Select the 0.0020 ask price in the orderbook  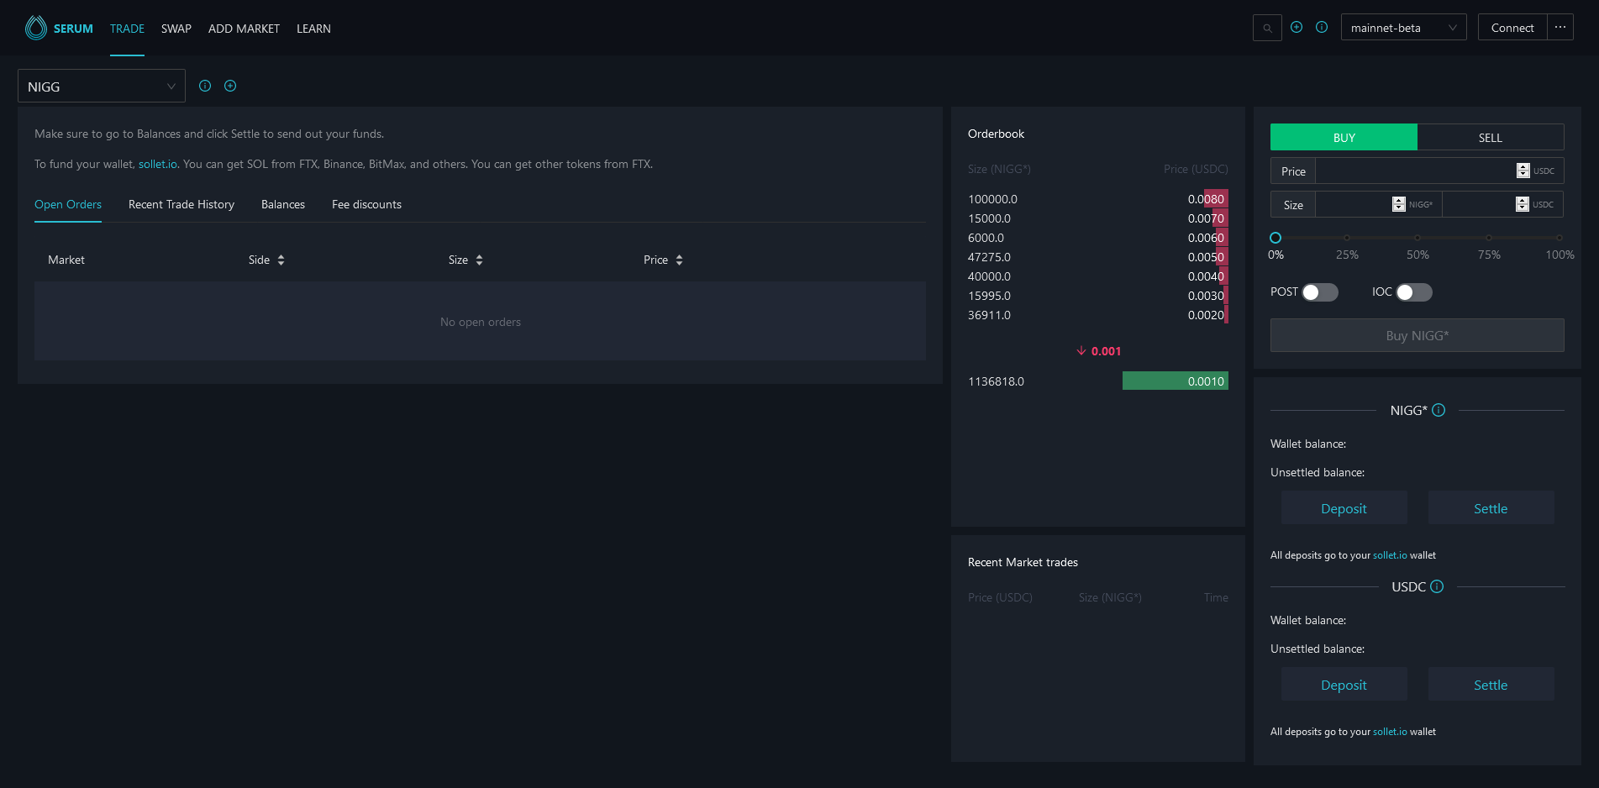point(1206,315)
